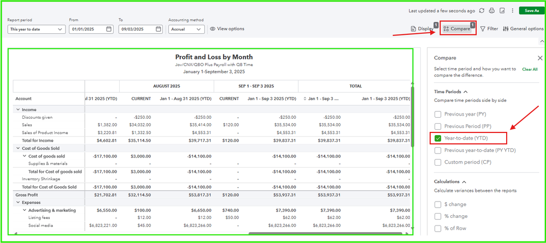This screenshot has height=243, width=546.
Task: Click the Inventory Shrinkage row label
Action: [x=41, y=179]
